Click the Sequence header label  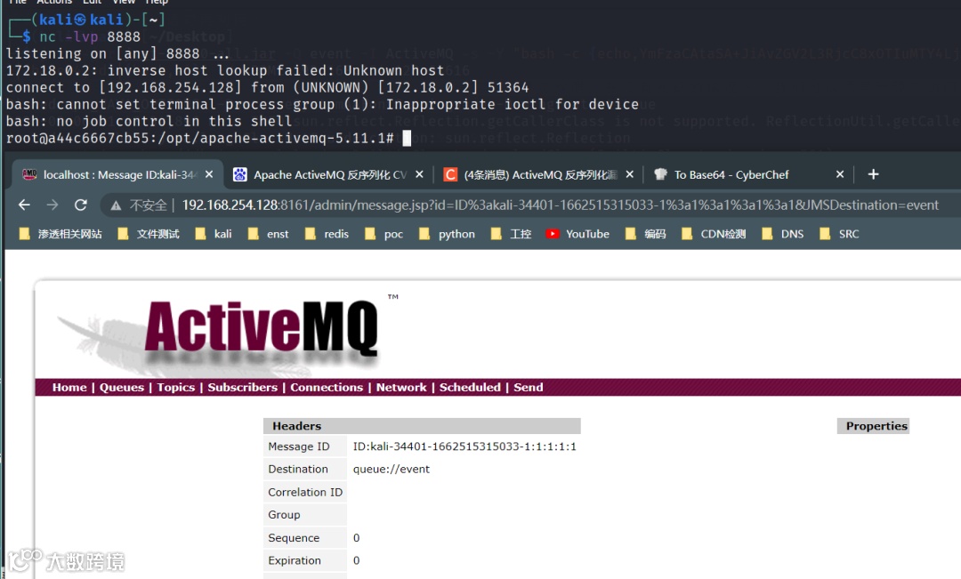pos(294,538)
